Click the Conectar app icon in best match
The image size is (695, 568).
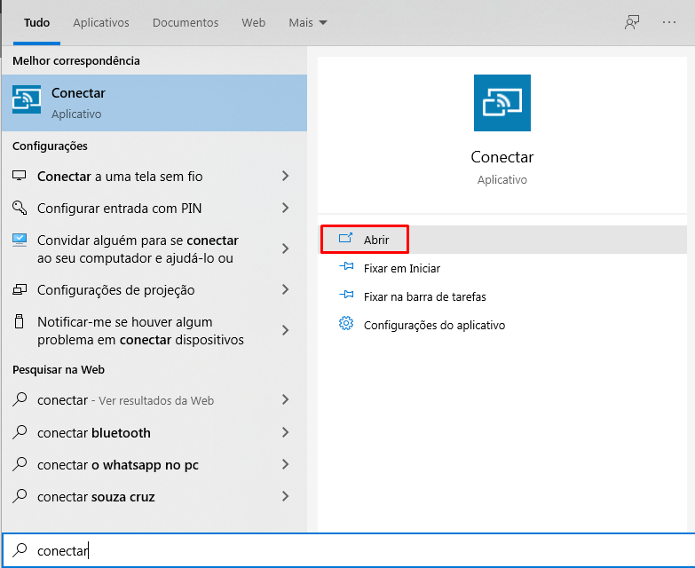point(27,99)
